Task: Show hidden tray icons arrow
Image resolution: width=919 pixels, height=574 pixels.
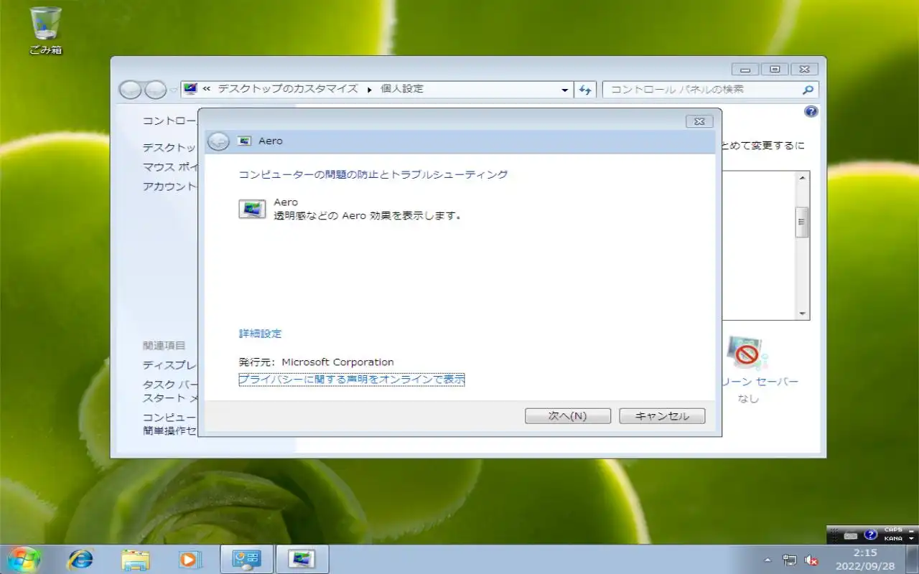Action: click(768, 560)
